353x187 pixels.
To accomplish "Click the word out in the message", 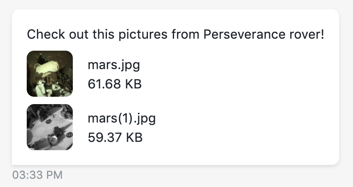I will (78, 35).
